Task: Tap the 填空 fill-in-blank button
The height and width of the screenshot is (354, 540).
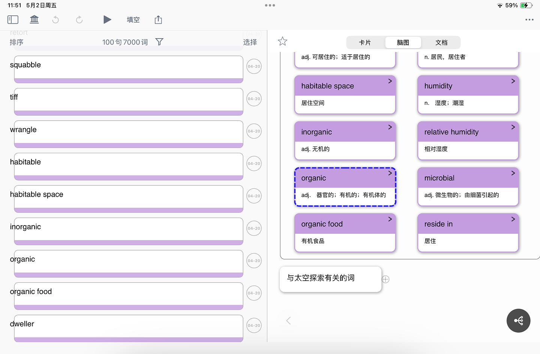Action: (x=133, y=19)
